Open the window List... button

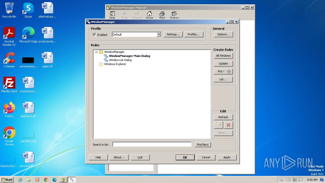coord(223,79)
